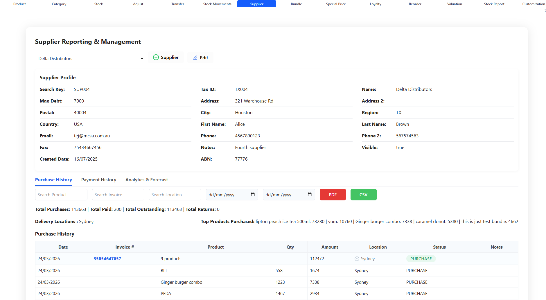The width and height of the screenshot is (546, 300).
Task: Open Analytics & Forecast sub-tab
Action: click(x=147, y=180)
